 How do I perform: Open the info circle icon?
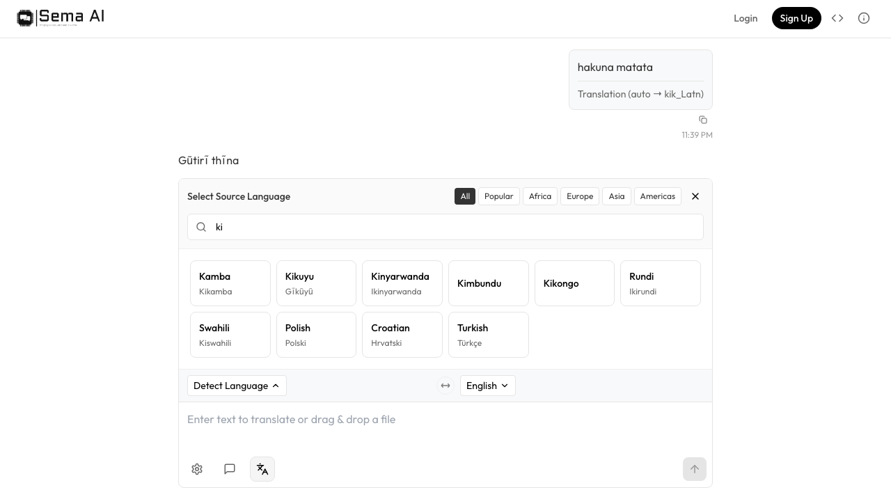tap(864, 18)
